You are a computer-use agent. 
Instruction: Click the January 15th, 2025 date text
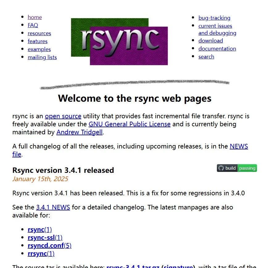coord(40,179)
